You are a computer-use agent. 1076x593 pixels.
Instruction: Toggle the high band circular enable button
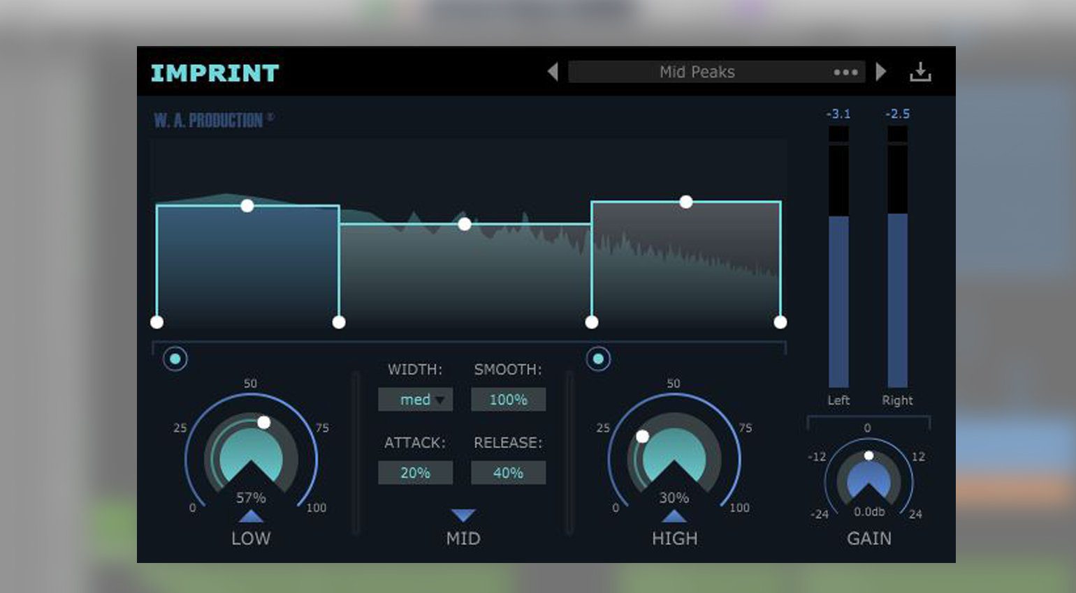[598, 359]
